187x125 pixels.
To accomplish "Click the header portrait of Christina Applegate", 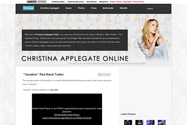I will (x=154, y=40).
